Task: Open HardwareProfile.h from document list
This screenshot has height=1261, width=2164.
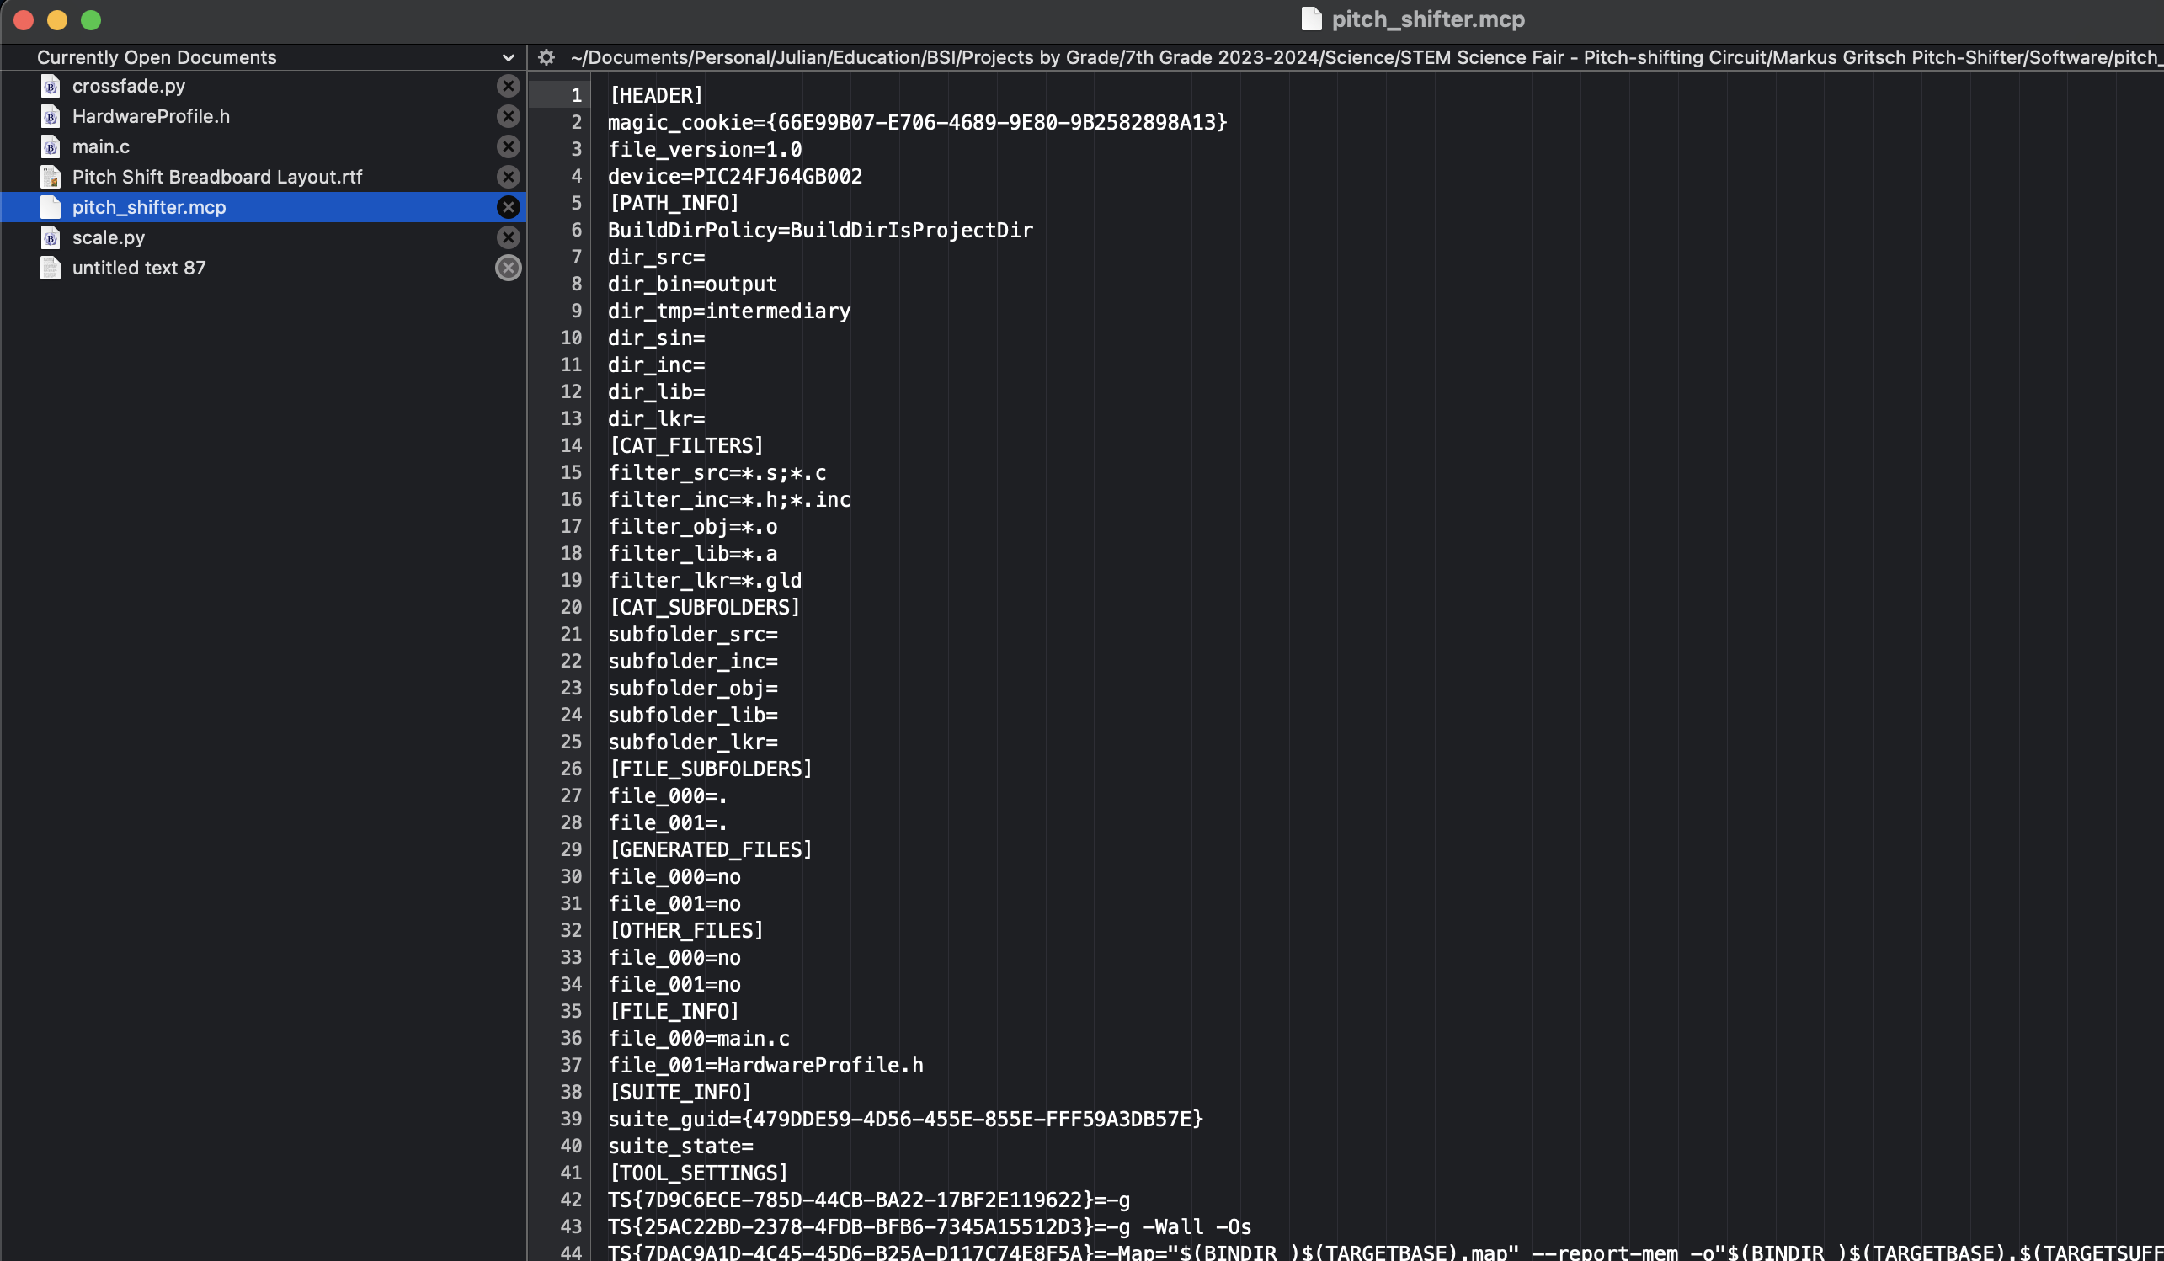Action: coord(150,116)
